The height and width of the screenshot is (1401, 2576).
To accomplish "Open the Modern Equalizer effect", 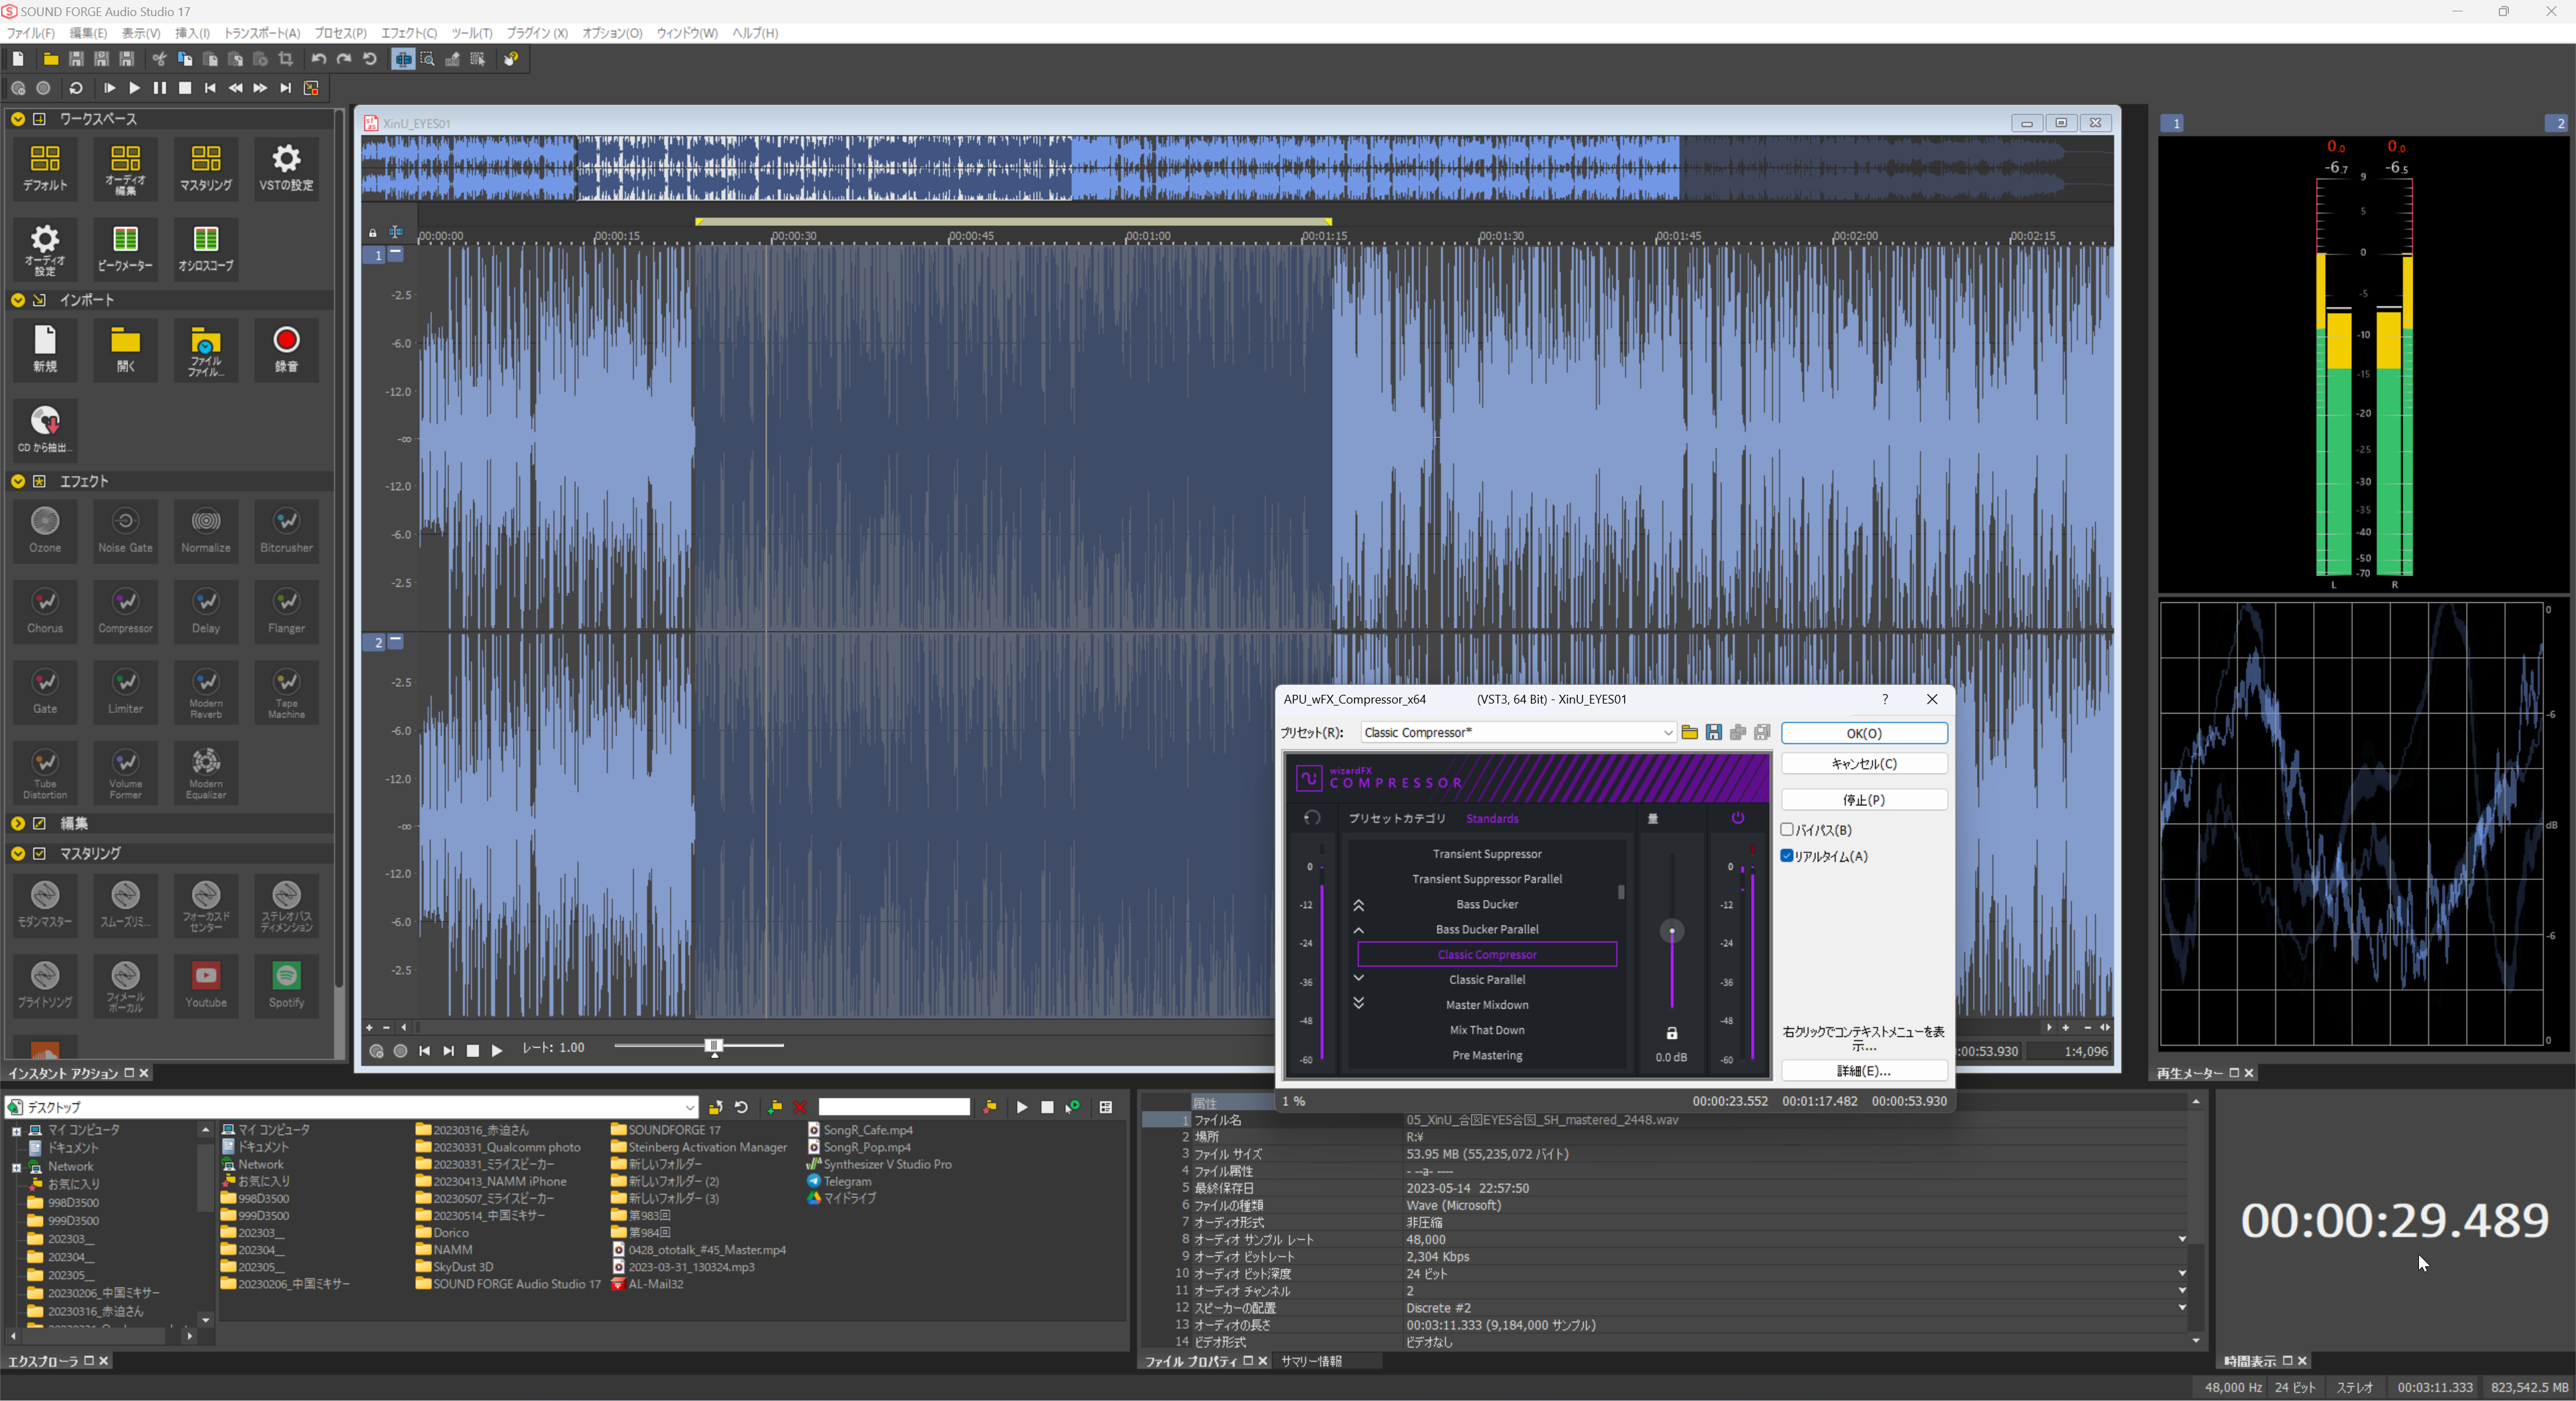I will coord(206,772).
